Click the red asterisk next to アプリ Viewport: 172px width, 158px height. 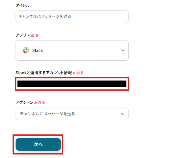(29, 35)
